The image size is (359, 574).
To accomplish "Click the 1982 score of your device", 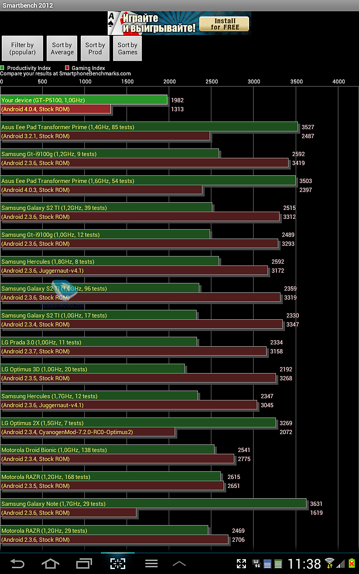I will pos(177,100).
